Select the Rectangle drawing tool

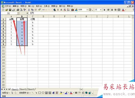pos(39,93)
